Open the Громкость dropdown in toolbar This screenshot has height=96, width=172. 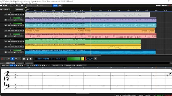pos(32,6)
